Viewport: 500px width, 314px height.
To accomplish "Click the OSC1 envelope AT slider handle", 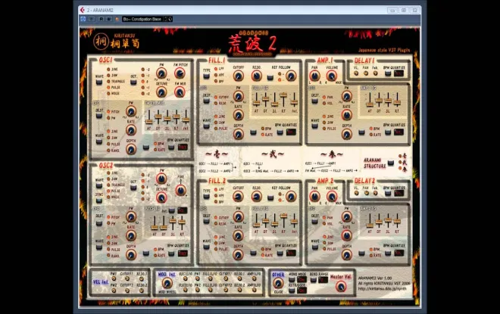I will [x=149, y=121].
